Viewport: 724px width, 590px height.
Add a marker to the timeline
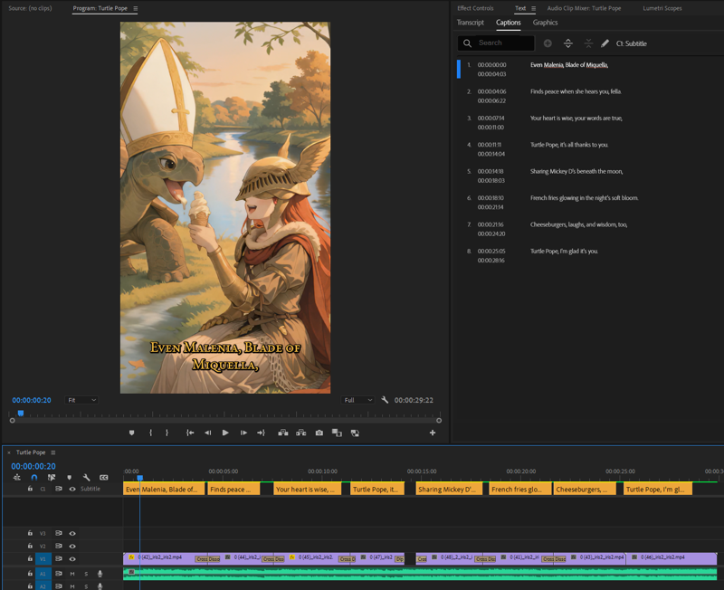point(70,478)
